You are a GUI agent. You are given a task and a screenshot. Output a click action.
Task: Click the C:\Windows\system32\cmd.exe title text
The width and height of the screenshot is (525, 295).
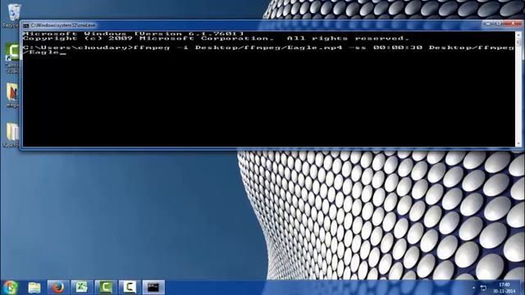[63, 25]
